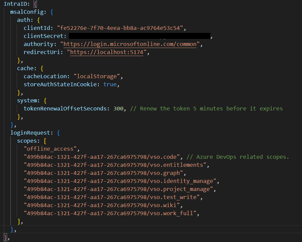Viewport: 302px width, 242px height.
Task: Click the vso.wiki scope string
Action: point(102,205)
